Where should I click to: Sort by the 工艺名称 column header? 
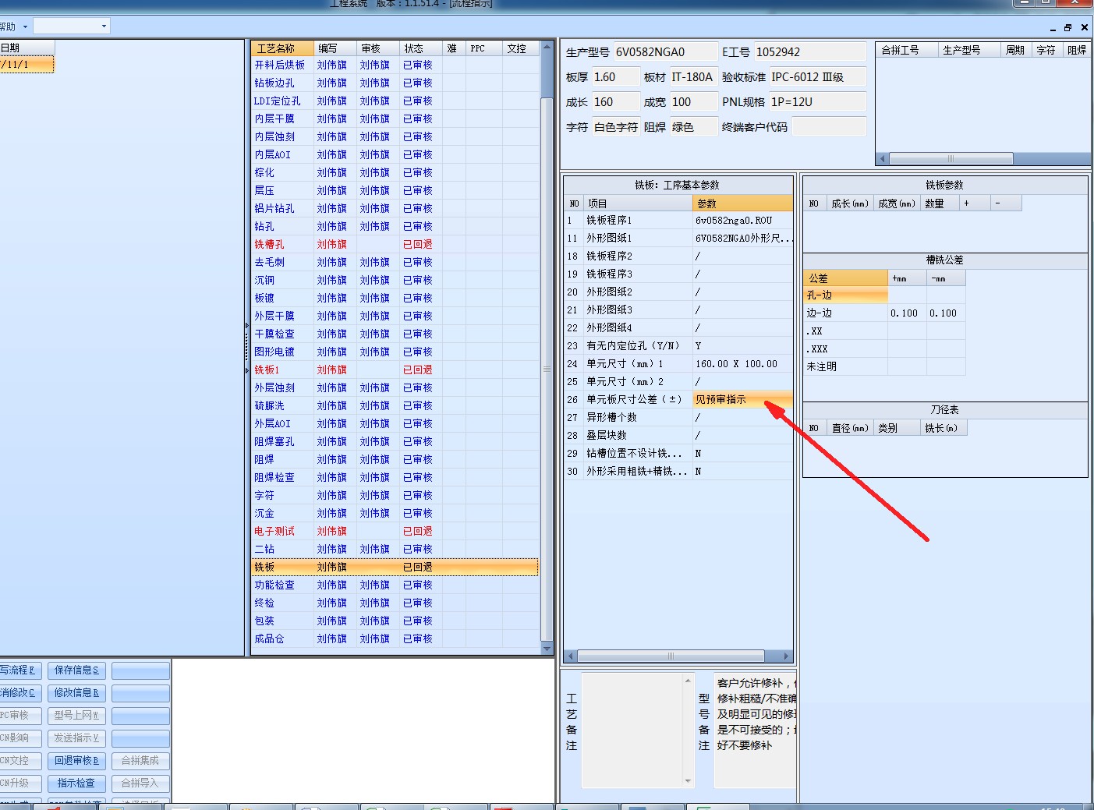[282, 48]
